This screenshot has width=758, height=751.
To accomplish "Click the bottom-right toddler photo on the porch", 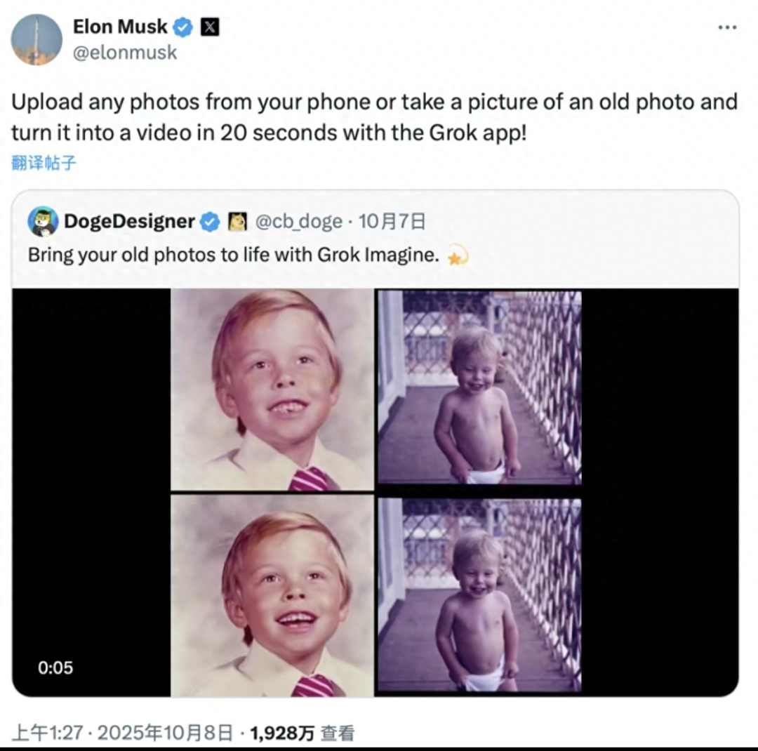I will [x=479, y=595].
